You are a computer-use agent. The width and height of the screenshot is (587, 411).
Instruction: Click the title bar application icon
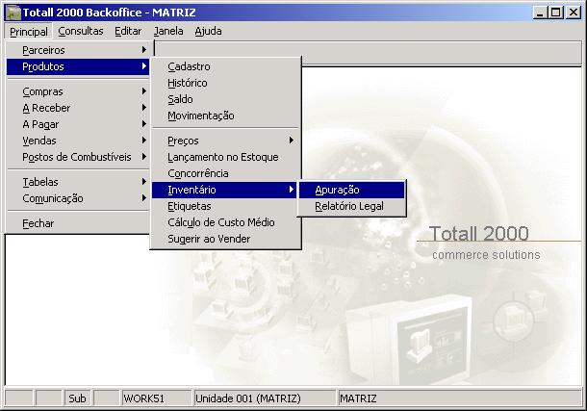click(13, 12)
